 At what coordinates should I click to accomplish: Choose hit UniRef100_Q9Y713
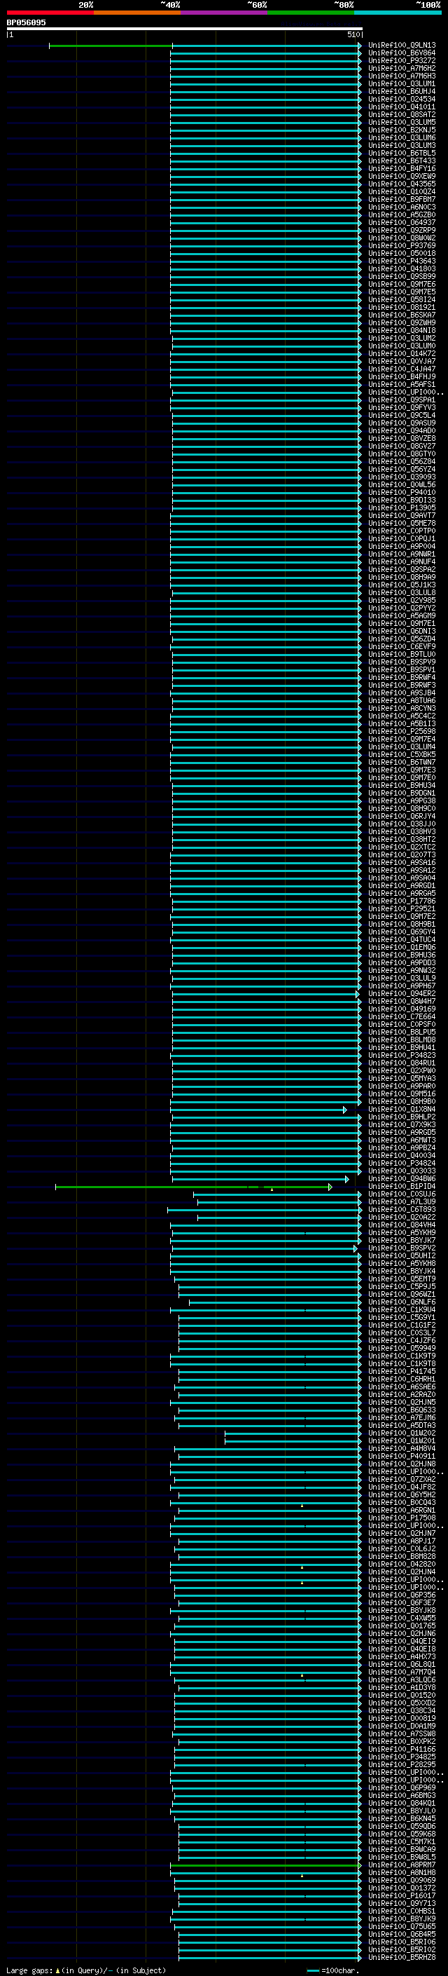click(401, 1904)
